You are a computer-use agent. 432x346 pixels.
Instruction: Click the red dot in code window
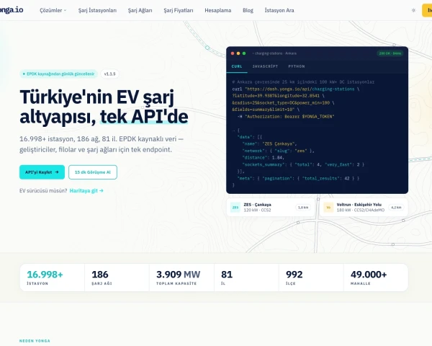233,53
